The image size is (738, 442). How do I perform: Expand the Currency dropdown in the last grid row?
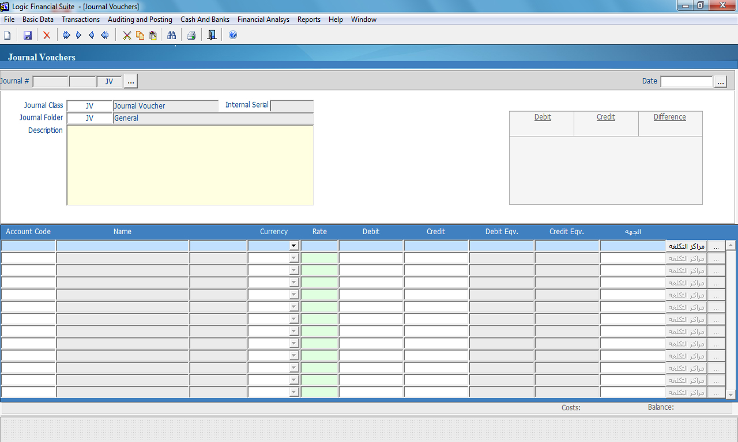(x=293, y=393)
